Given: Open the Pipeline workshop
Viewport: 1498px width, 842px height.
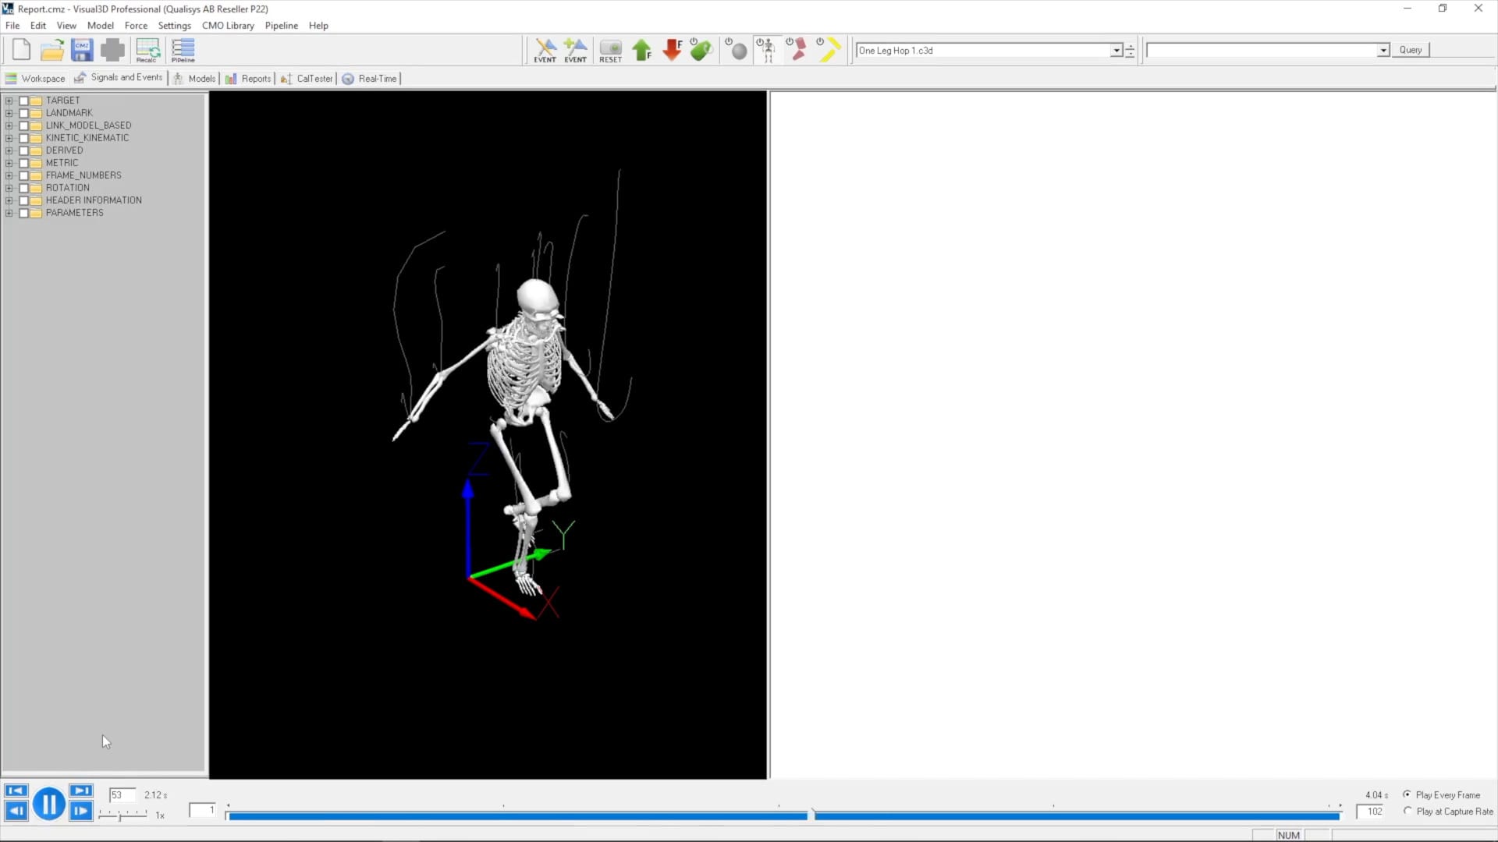Looking at the screenshot, I should 183,50.
